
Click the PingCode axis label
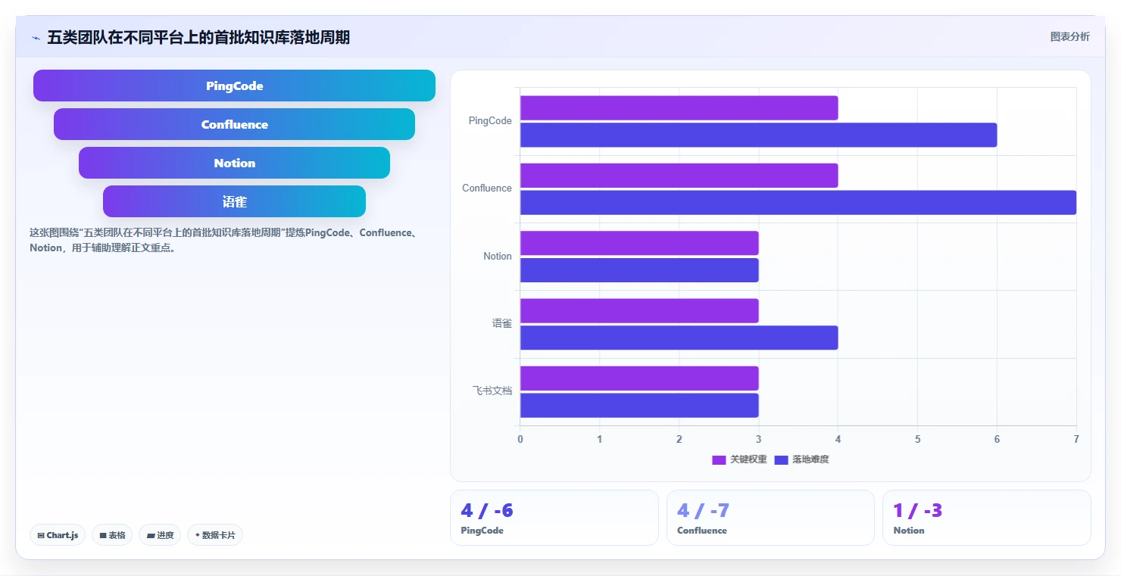tap(490, 120)
